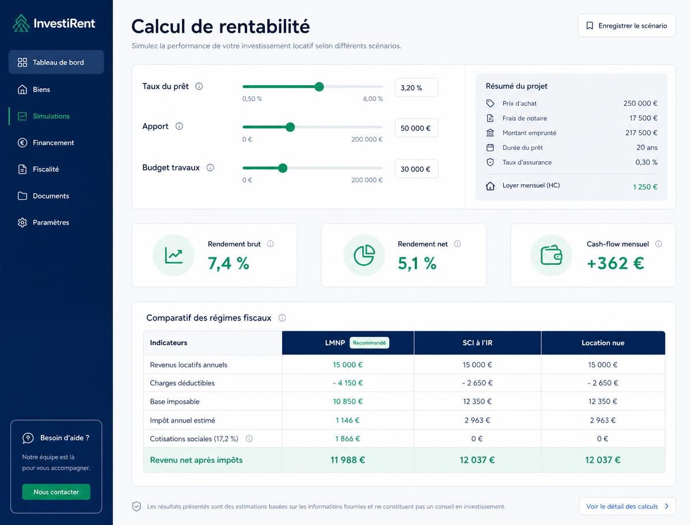The width and height of the screenshot is (691, 525).
Task: Click the 50 000 € Apport input field
Action: pyautogui.click(x=416, y=128)
